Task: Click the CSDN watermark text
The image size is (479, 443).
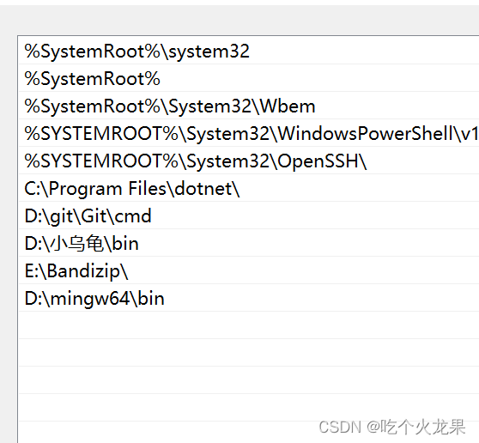Action: (x=392, y=427)
